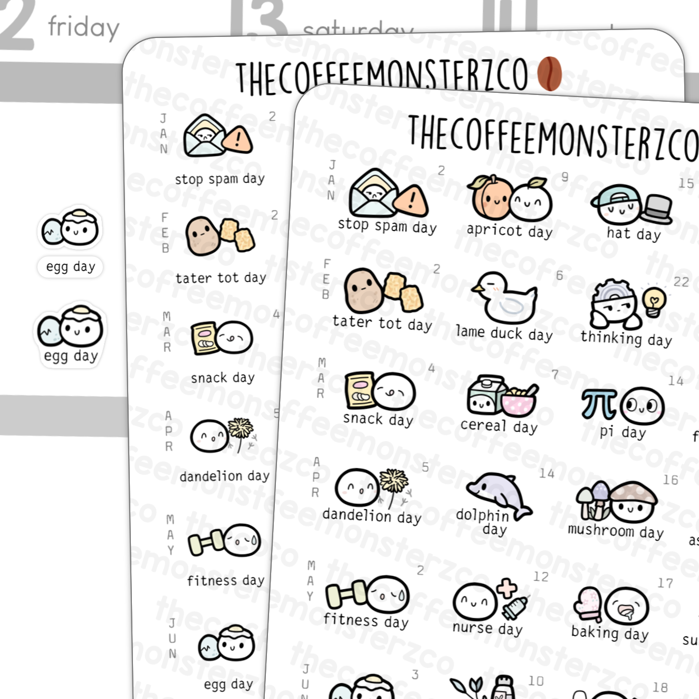Click the apricot day sticker icon
This screenshot has width=699, height=699.
[x=510, y=198]
